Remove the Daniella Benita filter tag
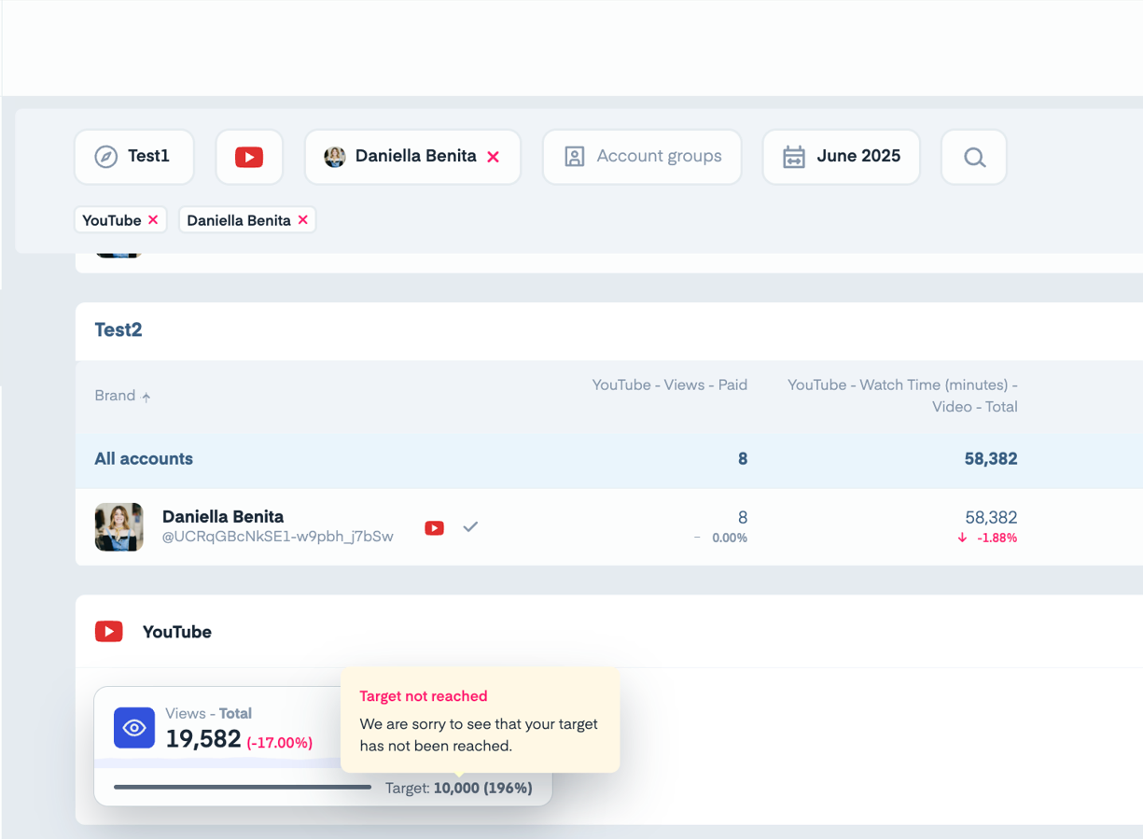This screenshot has width=1143, height=839. click(x=302, y=220)
